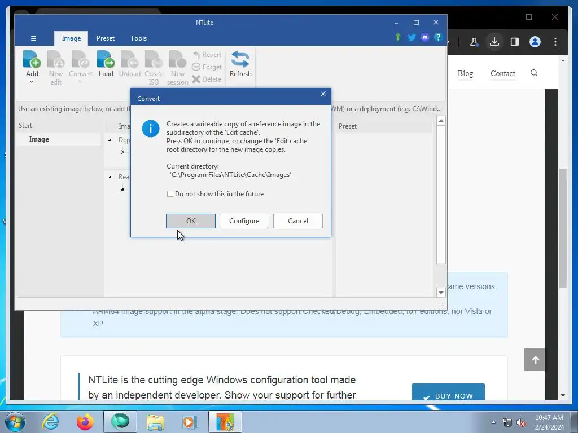Open the browser profile avatar icon
The height and width of the screenshot is (433, 578).
pos(535,42)
